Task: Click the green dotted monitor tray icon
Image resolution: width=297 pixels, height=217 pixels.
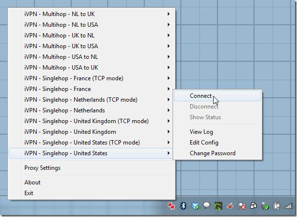Action: [x=218, y=206]
